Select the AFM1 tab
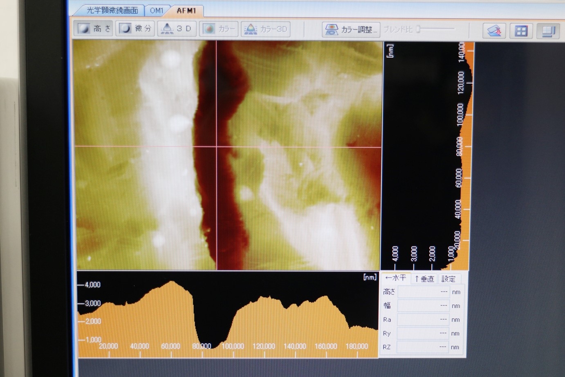 186,10
